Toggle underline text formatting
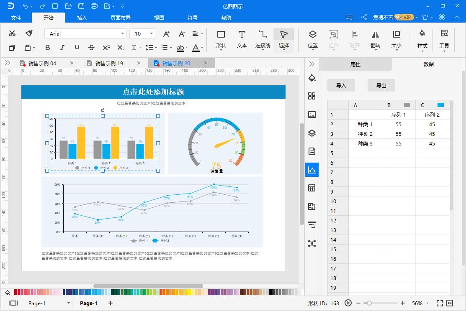Viewport: 466px width, 311px height. (77, 48)
